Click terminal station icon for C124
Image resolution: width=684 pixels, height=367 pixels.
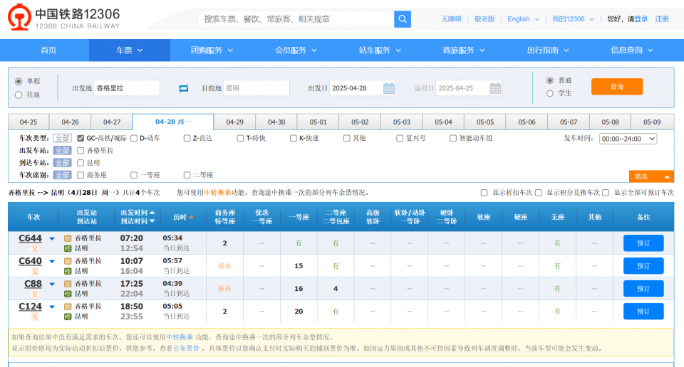tap(68, 316)
